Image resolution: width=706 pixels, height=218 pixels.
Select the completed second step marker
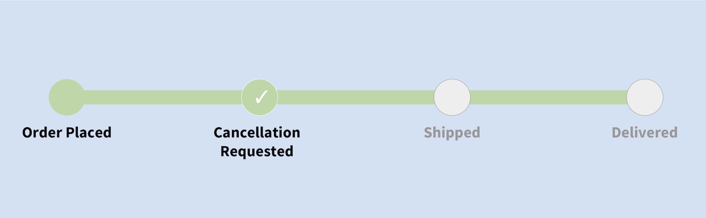point(260,97)
